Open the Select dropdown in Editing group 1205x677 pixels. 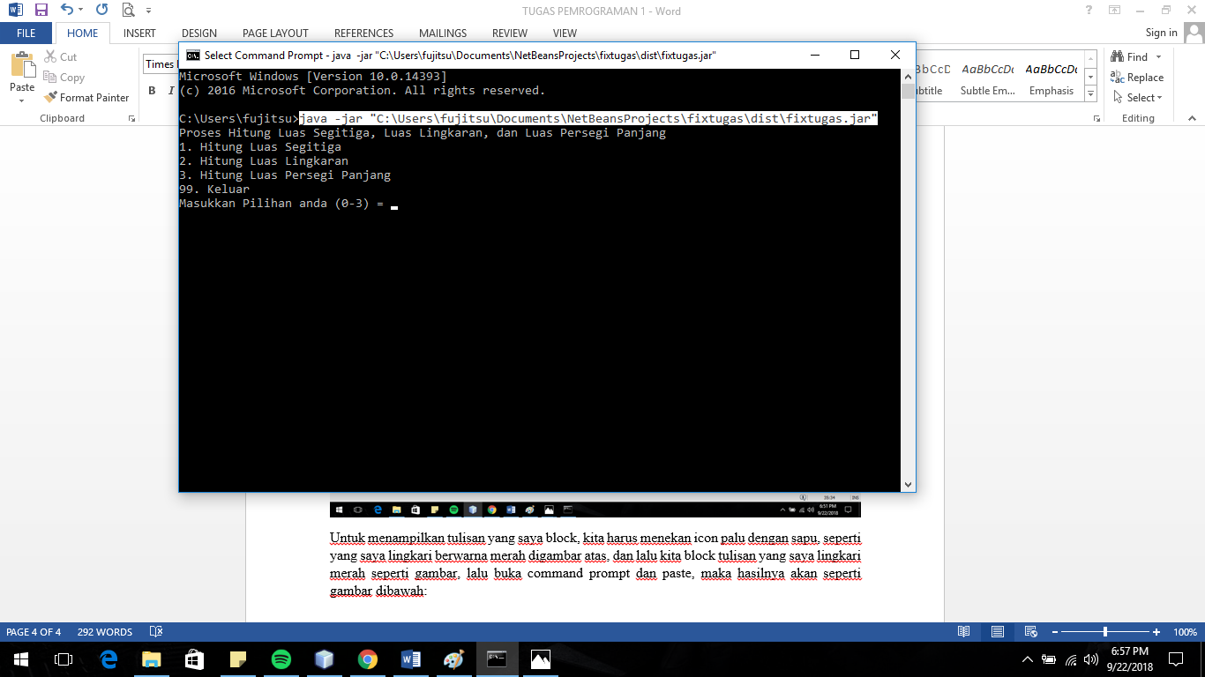[x=1137, y=97]
